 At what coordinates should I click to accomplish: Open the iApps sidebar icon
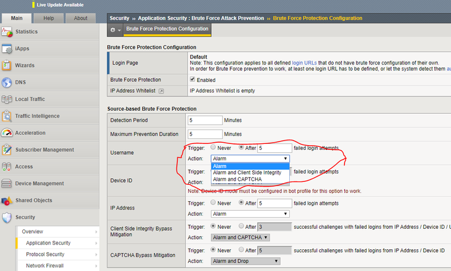[7, 48]
